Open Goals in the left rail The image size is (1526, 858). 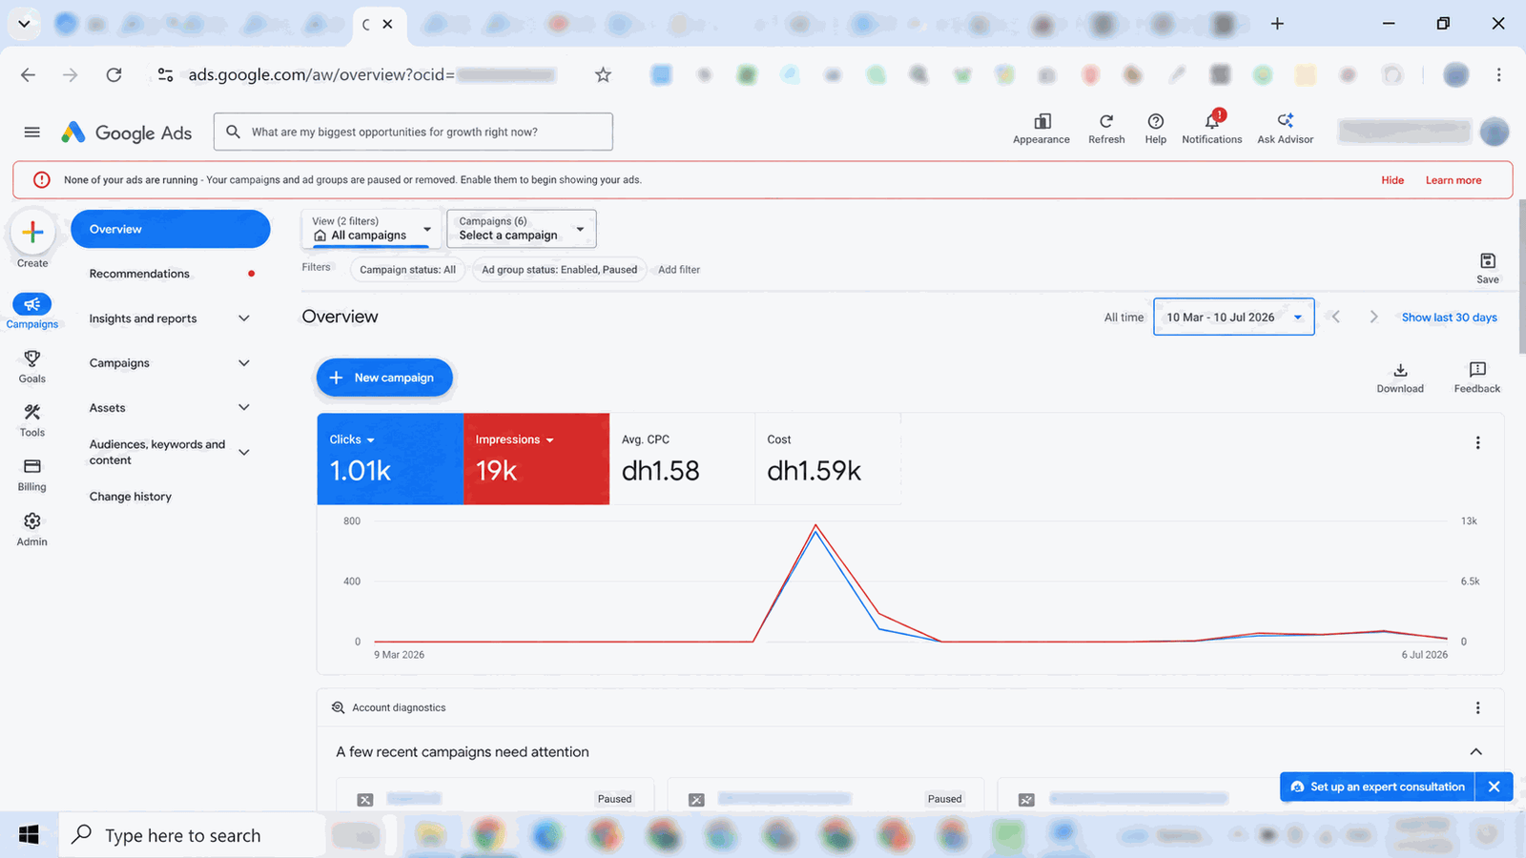click(32, 366)
